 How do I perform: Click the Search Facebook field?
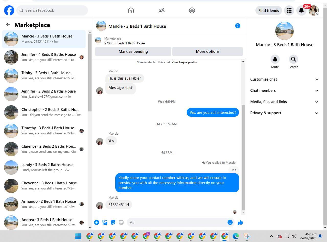pos(52,10)
